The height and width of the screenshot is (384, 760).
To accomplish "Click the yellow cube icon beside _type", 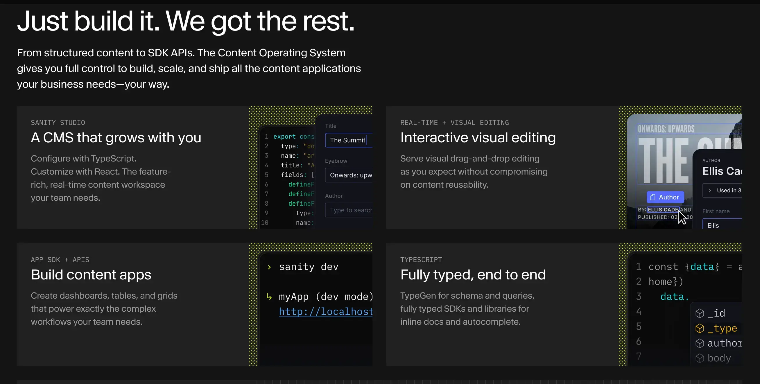I will pyautogui.click(x=700, y=328).
